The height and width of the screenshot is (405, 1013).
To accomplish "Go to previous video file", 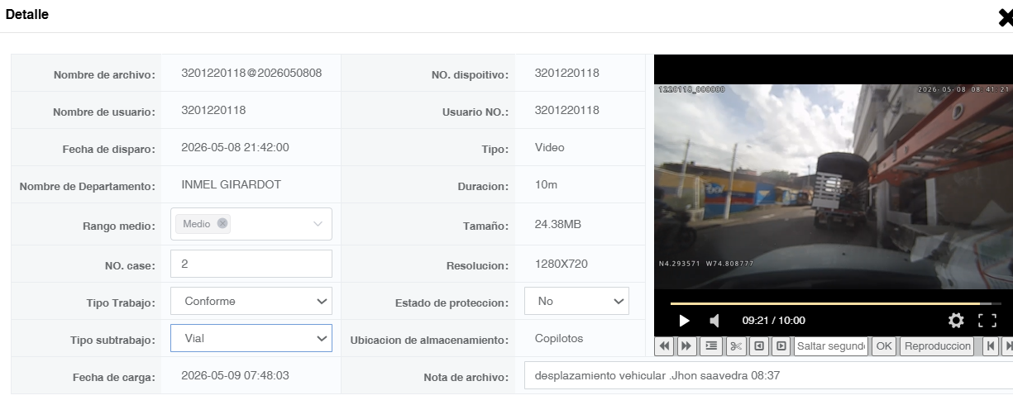I will click(x=990, y=346).
